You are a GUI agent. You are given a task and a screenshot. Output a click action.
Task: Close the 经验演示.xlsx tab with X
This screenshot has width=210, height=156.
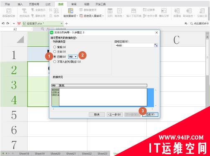(x=61, y=23)
